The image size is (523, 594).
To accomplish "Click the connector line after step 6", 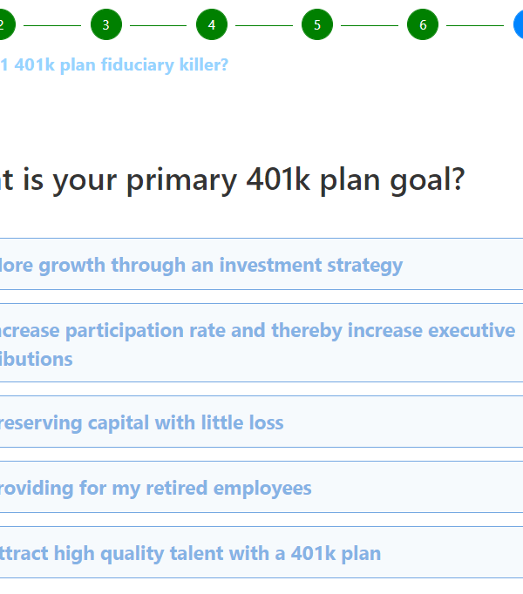I will [475, 25].
